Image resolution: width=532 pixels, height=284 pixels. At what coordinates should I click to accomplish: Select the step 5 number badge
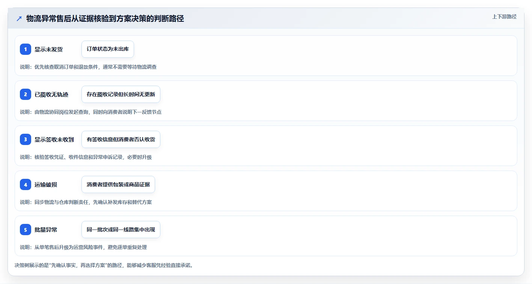[x=26, y=230]
